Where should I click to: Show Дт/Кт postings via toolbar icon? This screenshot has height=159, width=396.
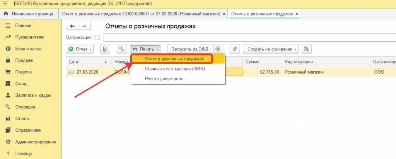[122, 49]
